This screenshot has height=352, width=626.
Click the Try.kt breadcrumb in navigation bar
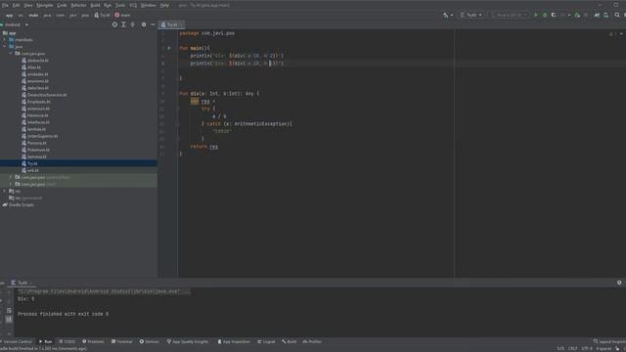pyautogui.click(x=102, y=16)
